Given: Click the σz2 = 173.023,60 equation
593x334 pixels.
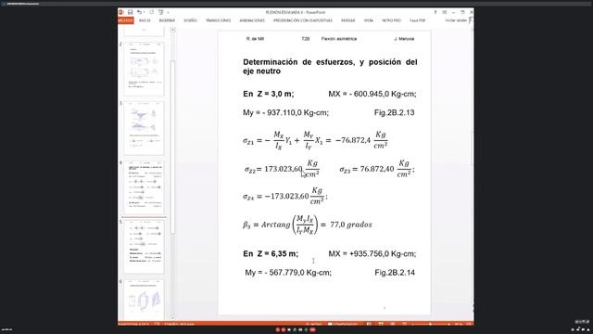Looking at the screenshot, I should (x=282, y=169).
